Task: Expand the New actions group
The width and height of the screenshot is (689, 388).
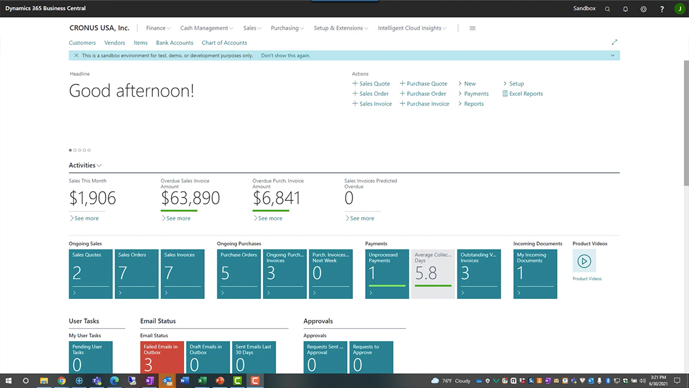Action: (467, 84)
